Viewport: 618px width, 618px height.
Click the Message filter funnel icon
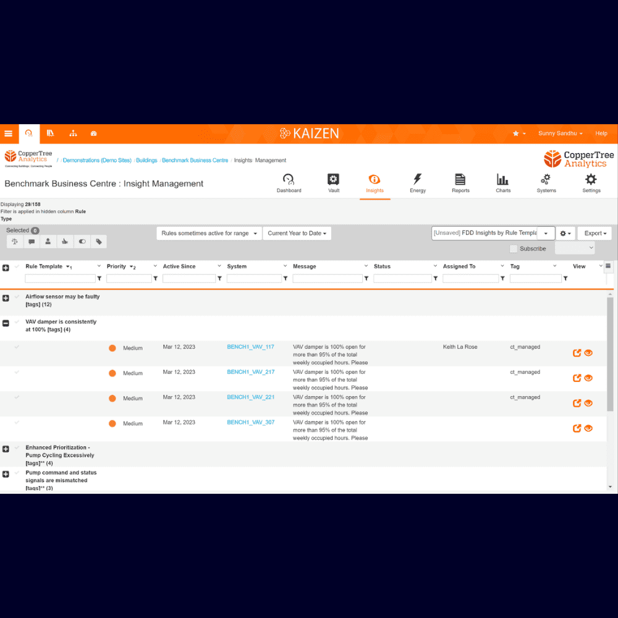(366, 279)
